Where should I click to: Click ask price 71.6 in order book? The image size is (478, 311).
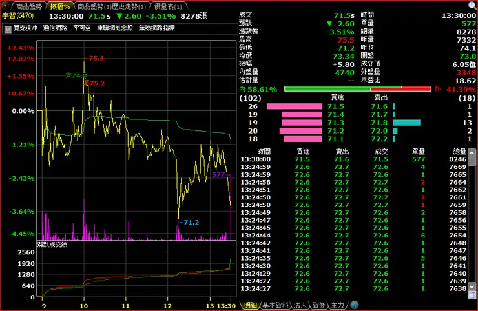point(379,106)
